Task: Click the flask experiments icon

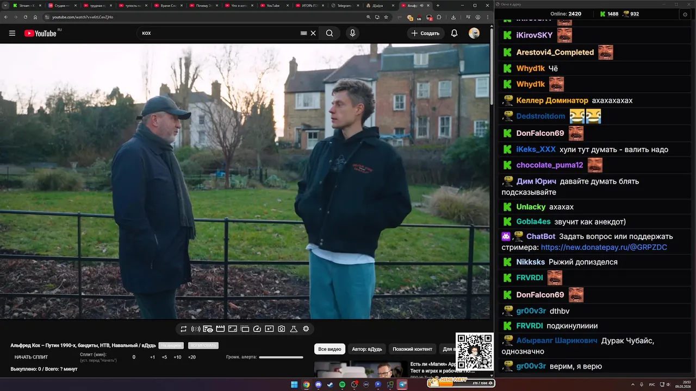Action: [294, 329]
